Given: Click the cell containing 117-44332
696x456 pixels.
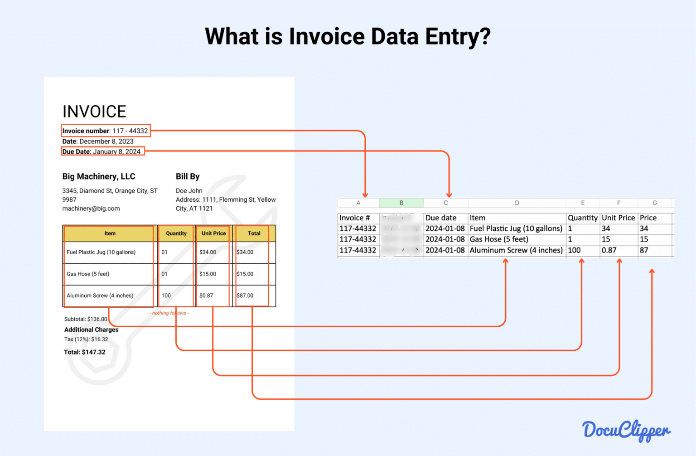Looking at the screenshot, I should (x=358, y=228).
